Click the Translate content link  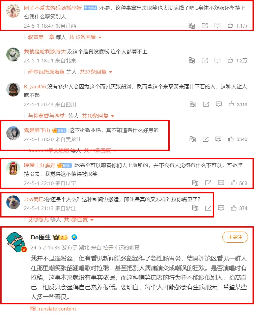pyautogui.click(x=53, y=309)
